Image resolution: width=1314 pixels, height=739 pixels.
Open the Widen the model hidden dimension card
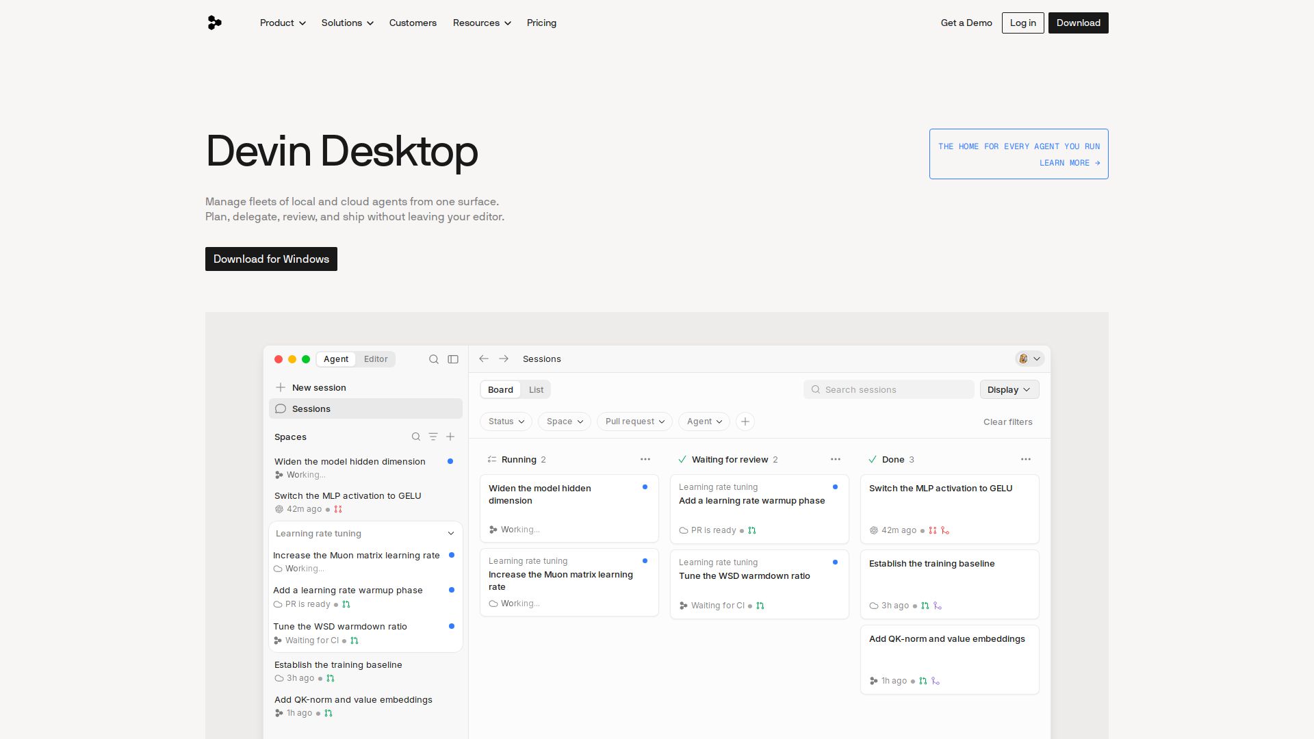pos(569,508)
